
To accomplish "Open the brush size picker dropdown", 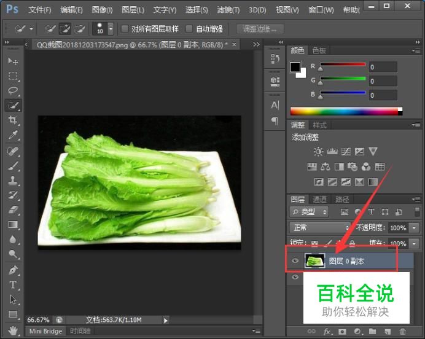I will (x=111, y=28).
